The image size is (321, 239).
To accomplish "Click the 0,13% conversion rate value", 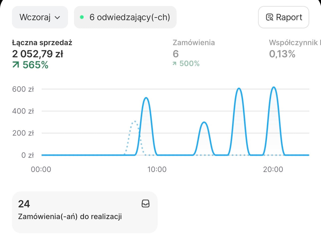I will point(282,54).
